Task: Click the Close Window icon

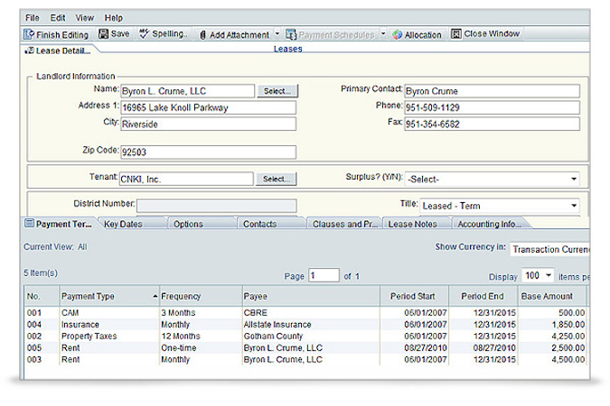Action: (x=456, y=33)
